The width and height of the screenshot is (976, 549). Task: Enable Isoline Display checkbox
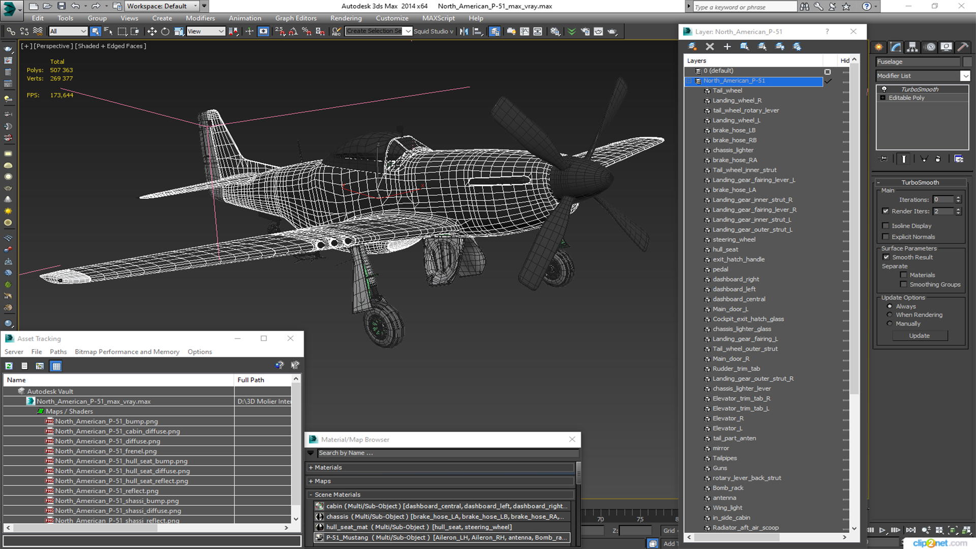(x=886, y=226)
